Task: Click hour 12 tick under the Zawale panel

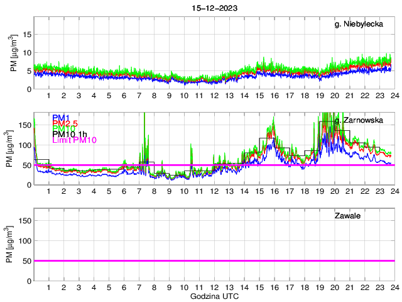Action: coord(214,286)
